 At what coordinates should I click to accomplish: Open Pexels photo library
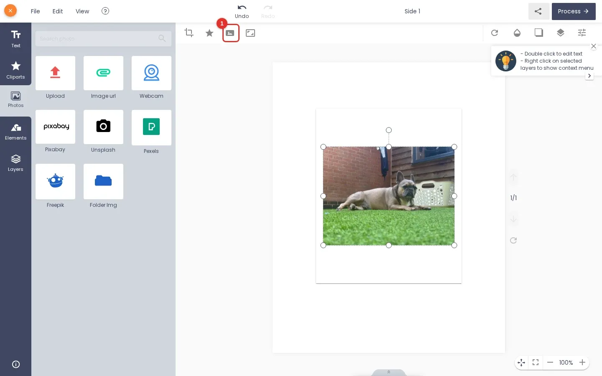coord(151,127)
